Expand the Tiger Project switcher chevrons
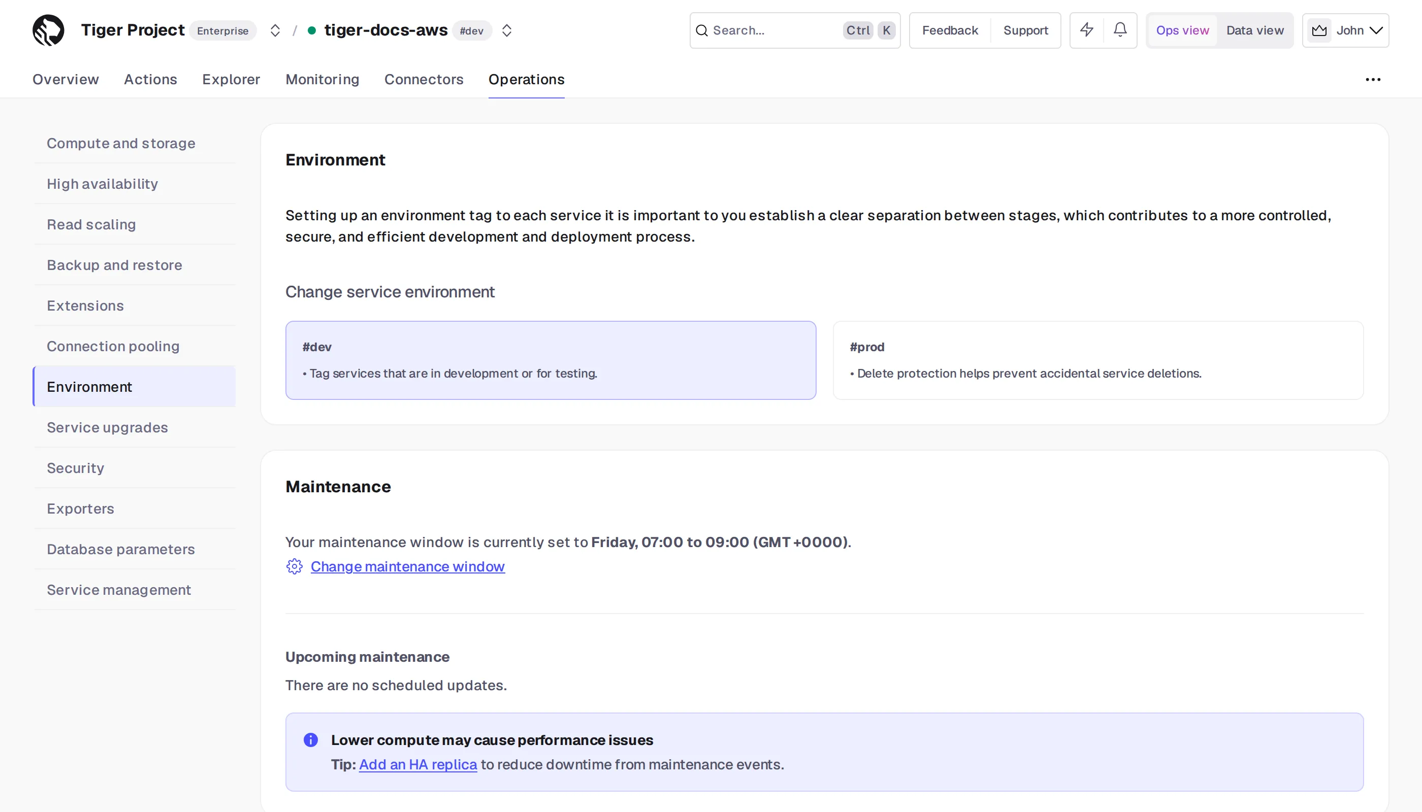This screenshot has width=1422, height=812. coord(275,30)
